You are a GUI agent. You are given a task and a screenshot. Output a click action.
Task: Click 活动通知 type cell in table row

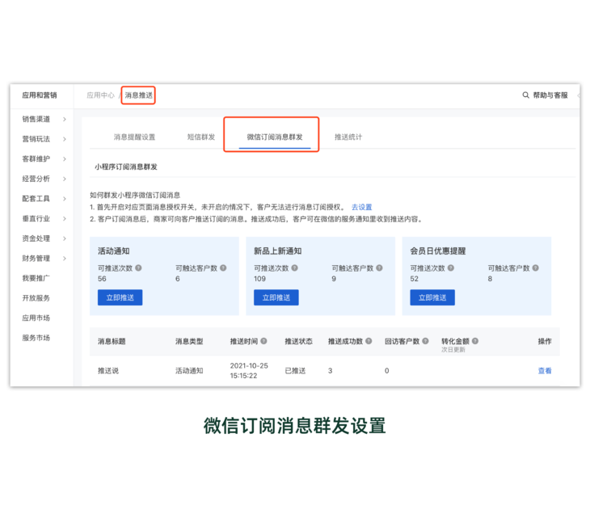(x=189, y=371)
